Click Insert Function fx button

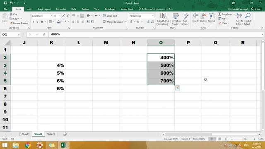44,34
